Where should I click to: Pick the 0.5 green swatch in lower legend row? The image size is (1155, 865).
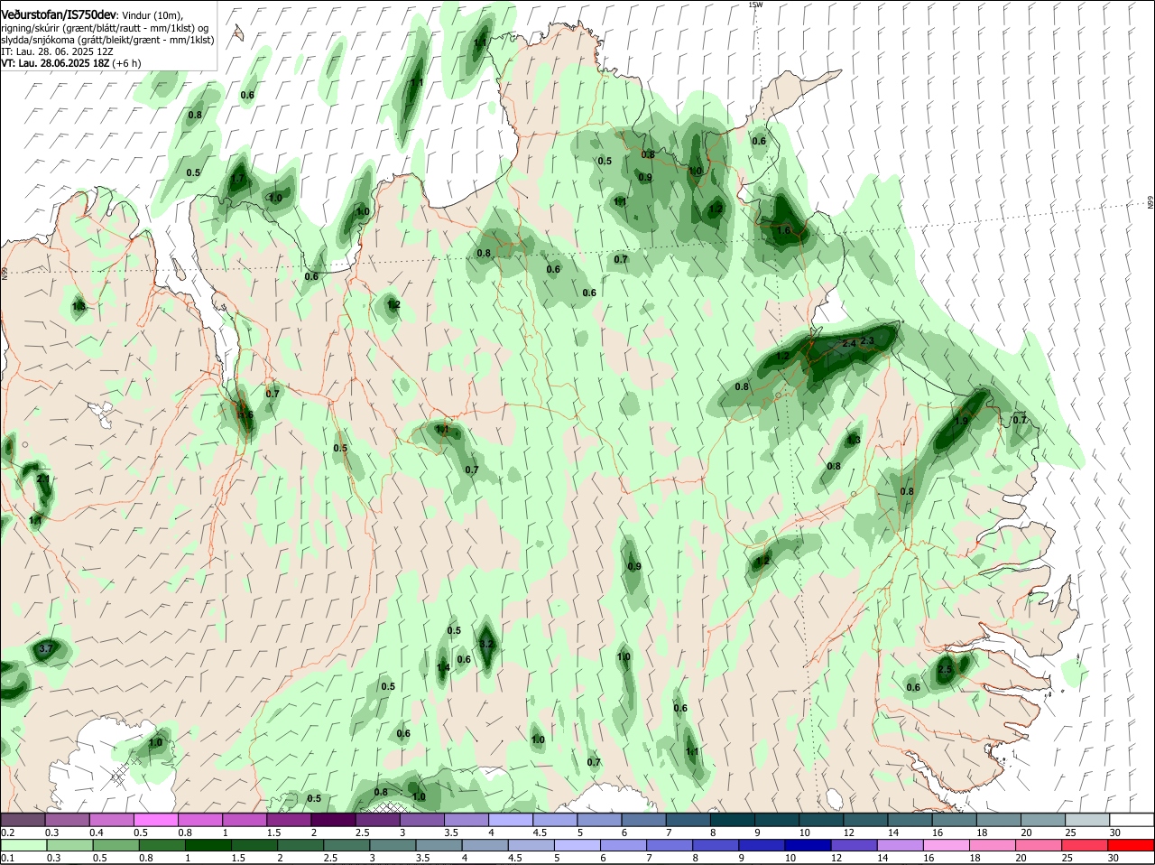point(115,844)
